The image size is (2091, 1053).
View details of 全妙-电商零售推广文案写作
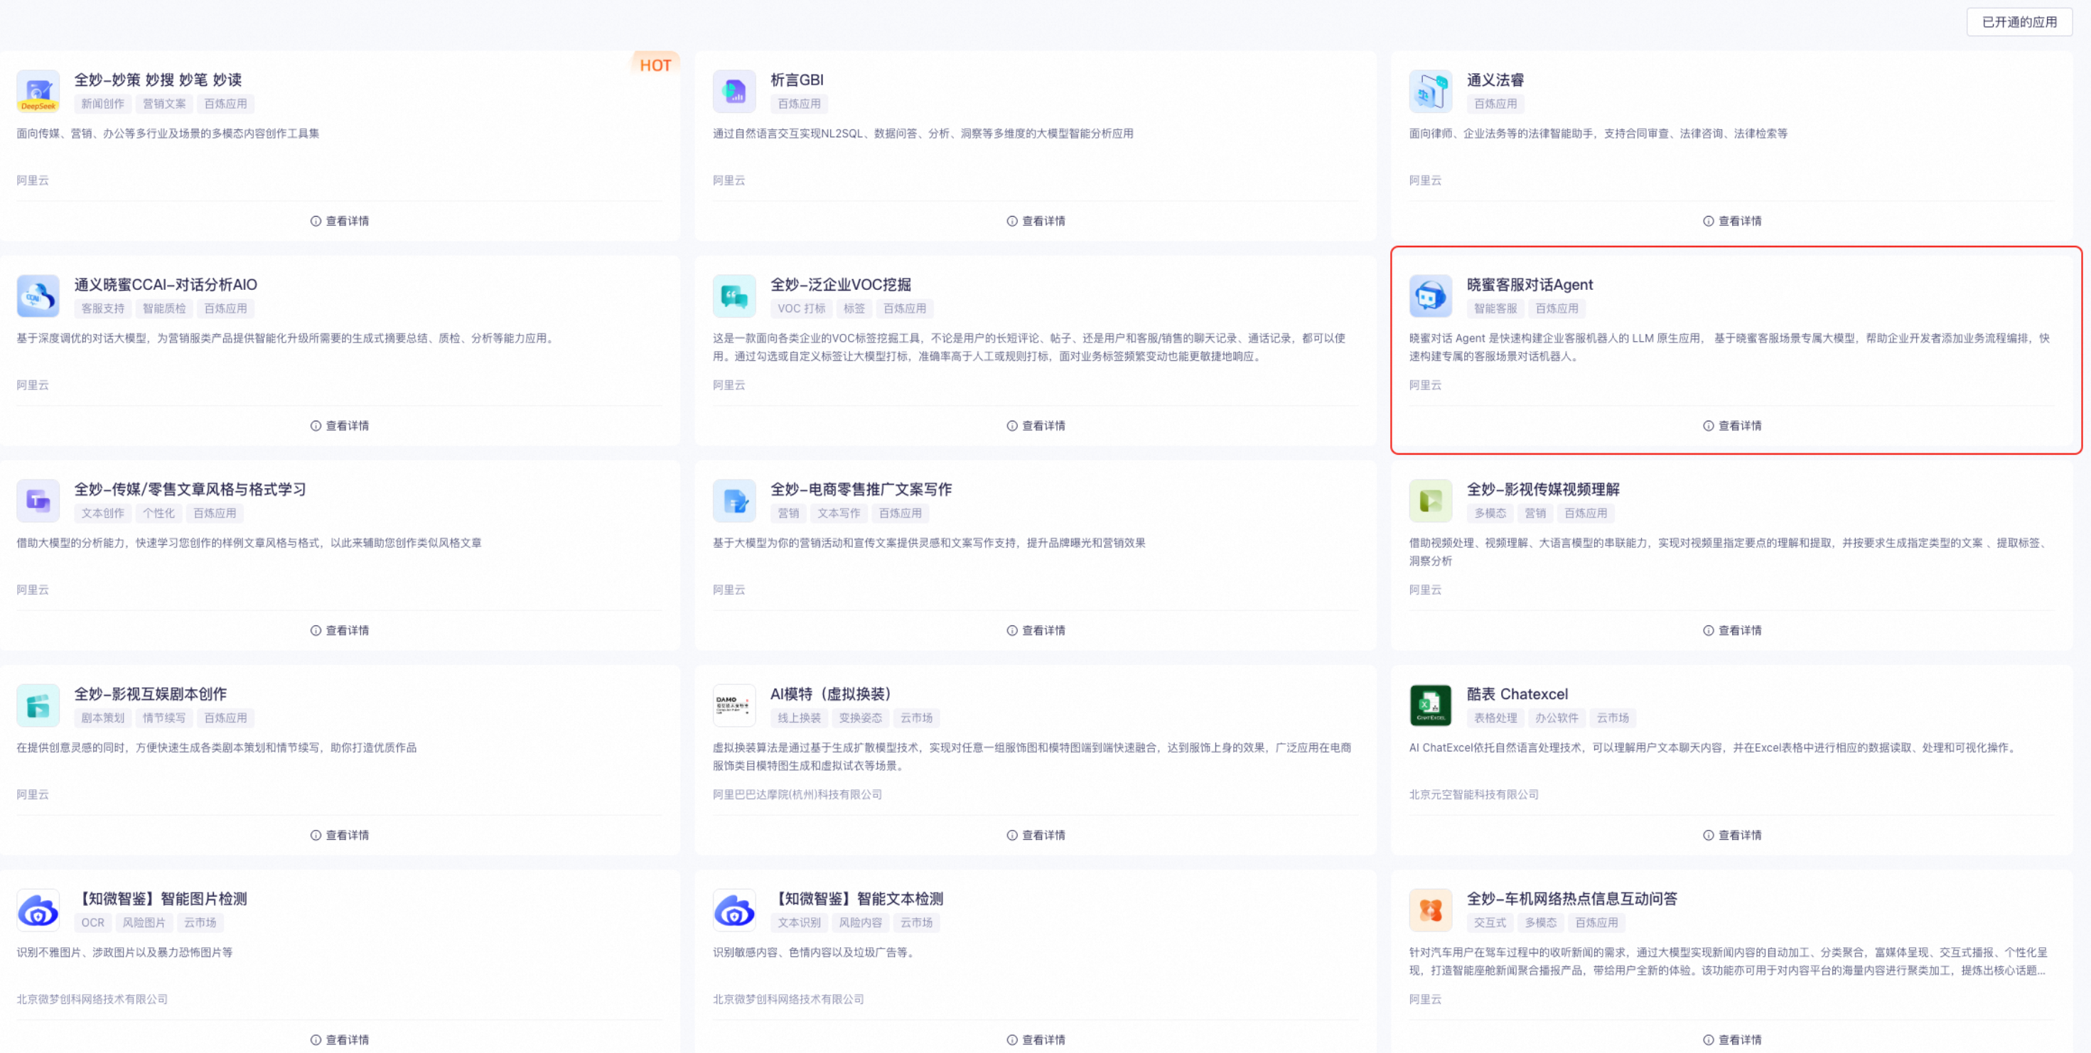(1036, 630)
